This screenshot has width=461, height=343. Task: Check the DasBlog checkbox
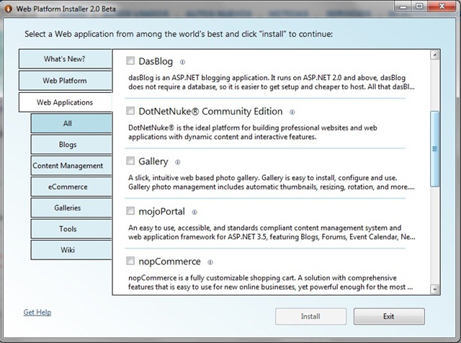click(x=130, y=61)
